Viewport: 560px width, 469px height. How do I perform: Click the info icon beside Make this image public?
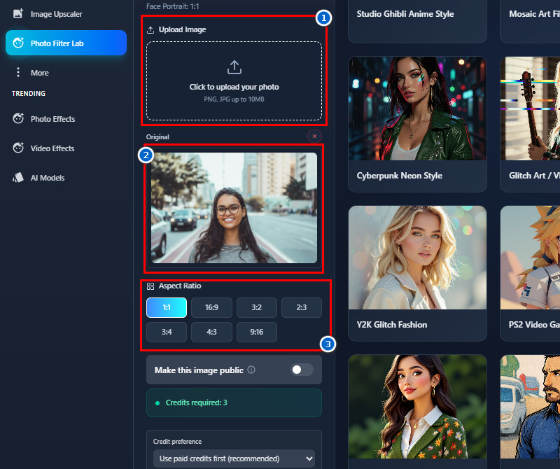pos(251,370)
